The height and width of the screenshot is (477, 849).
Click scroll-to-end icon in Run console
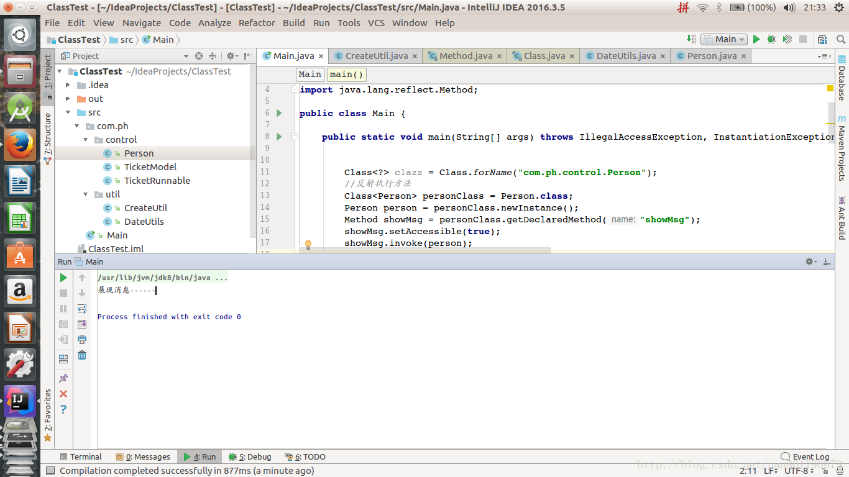pyautogui.click(x=82, y=324)
